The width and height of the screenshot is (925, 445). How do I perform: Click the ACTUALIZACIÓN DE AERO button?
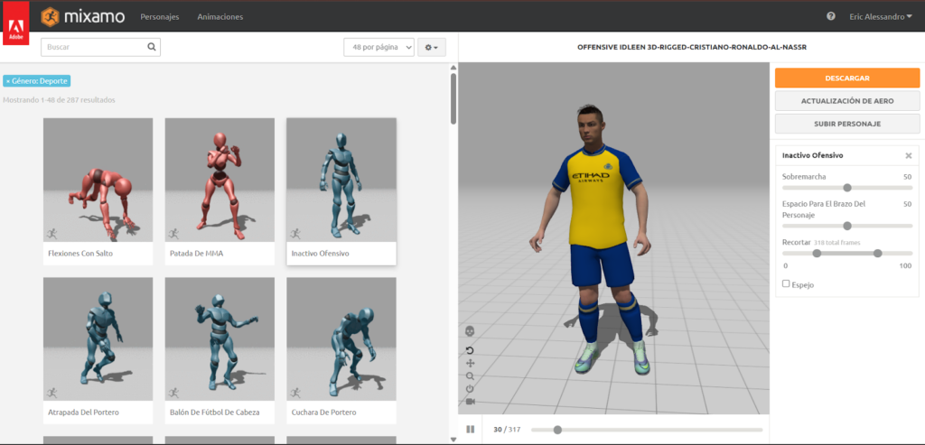[x=847, y=101]
